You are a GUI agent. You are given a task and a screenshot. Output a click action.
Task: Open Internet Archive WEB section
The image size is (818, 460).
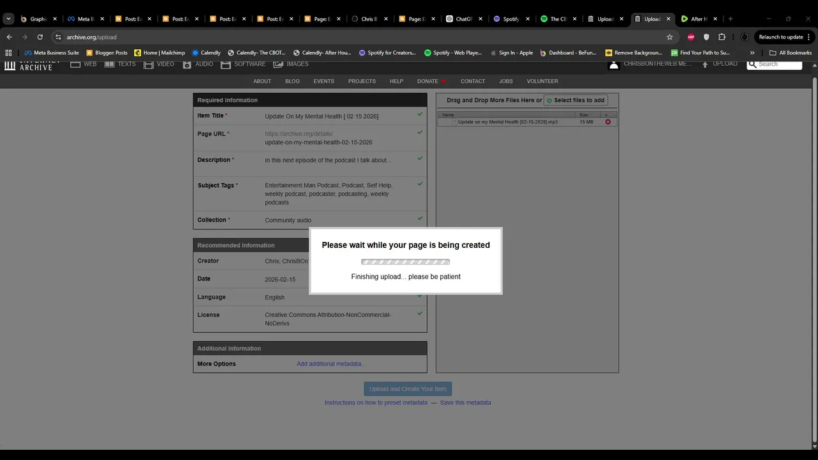(x=84, y=64)
